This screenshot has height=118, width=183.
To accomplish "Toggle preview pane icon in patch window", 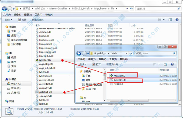I will pyautogui.click(x=165, y=64).
